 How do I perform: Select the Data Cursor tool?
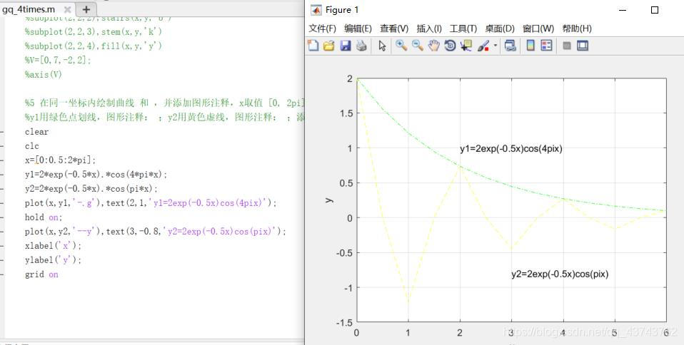(466, 46)
